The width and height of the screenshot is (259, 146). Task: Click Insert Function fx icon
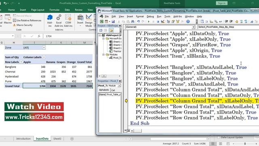tap(39, 36)
